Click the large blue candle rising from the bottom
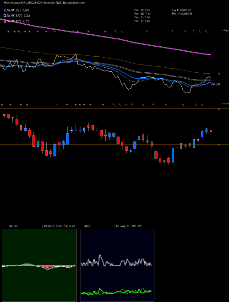 pos(173,156)
